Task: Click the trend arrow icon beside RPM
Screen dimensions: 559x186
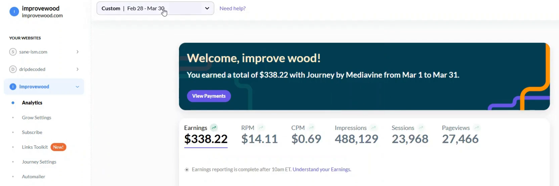Action: point(261,127)
